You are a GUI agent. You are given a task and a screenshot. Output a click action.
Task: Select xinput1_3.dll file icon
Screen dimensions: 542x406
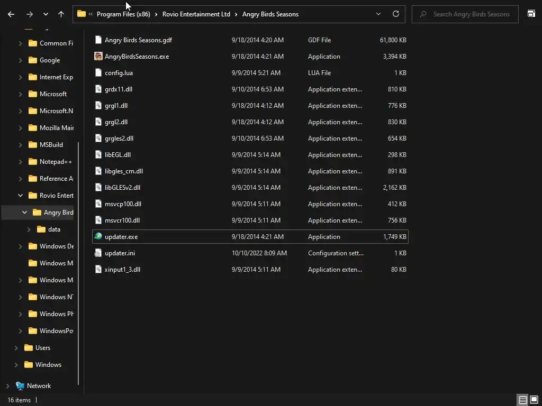point(98,269)
